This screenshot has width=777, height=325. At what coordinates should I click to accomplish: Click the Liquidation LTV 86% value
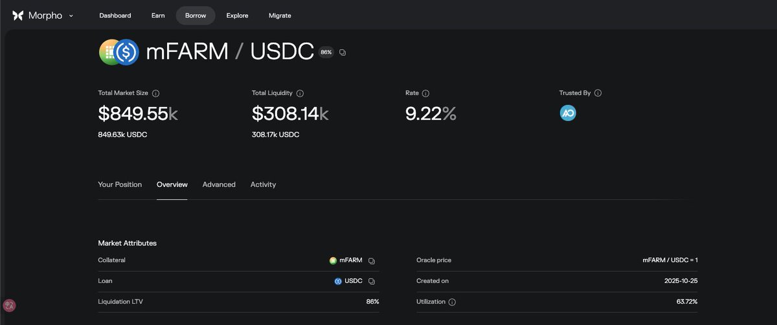coord(372,302)
